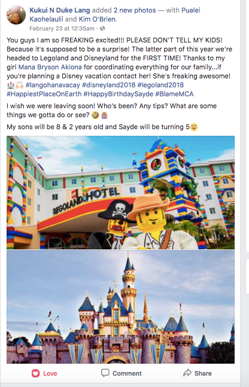Screen dimensions: 249x387
Task: Click the Comment speech bubble icon
Action: tap(105, 373)
